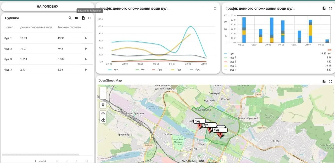Select the place marker map tool
Image resolution: width=335 pixels, height=163 pixels.
coord(103,105)
